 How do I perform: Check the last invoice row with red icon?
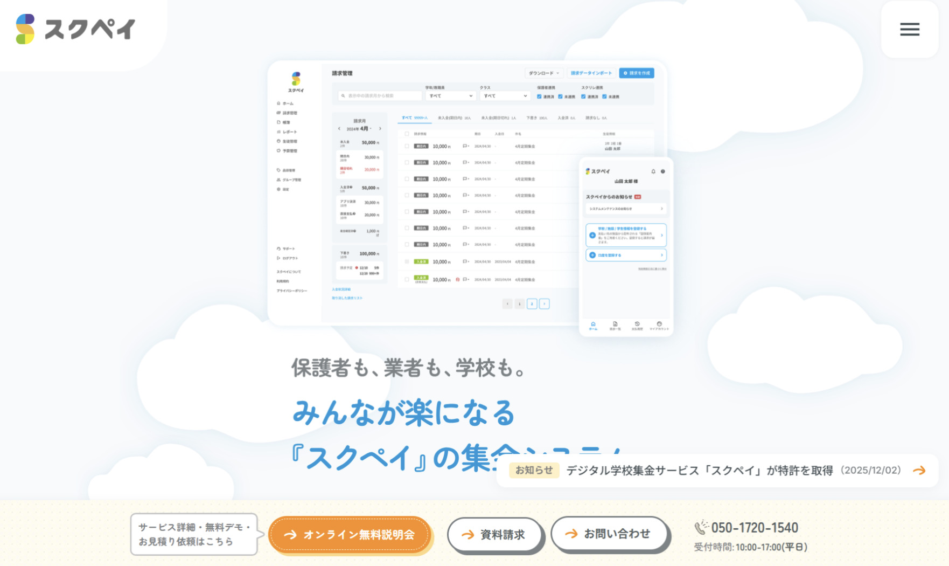coord(407,279)
